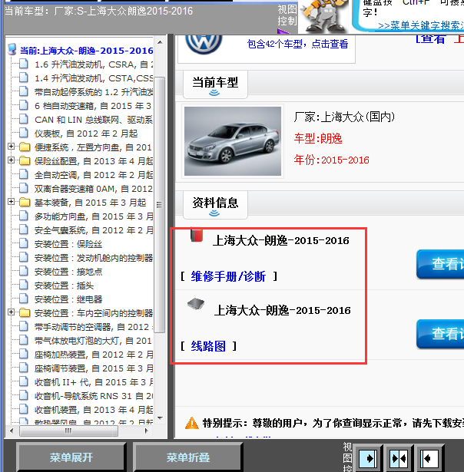Select 收音机装置, 自 2013 年 tree item
This screenshot has height=472, width=464.
point(94,410)
